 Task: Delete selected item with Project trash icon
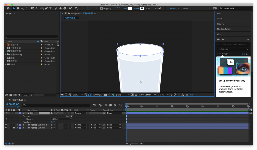coord(32,95)
